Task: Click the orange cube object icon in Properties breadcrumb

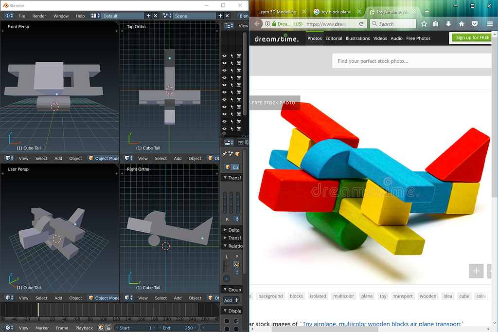Action: pyautogui.click(x=237, y=154)
